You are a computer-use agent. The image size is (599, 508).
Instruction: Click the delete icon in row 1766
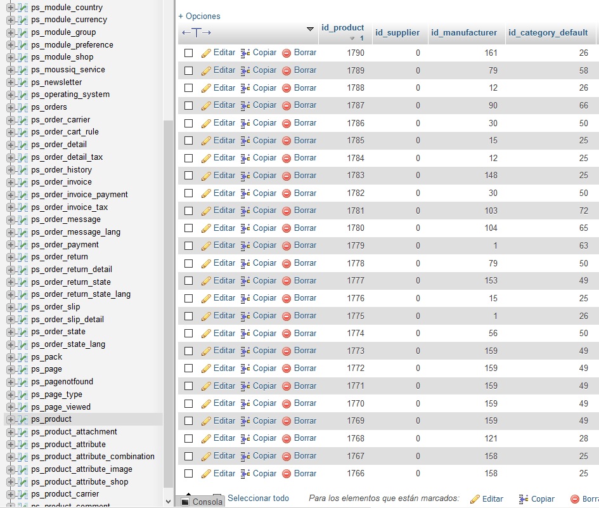click(287, 474)
